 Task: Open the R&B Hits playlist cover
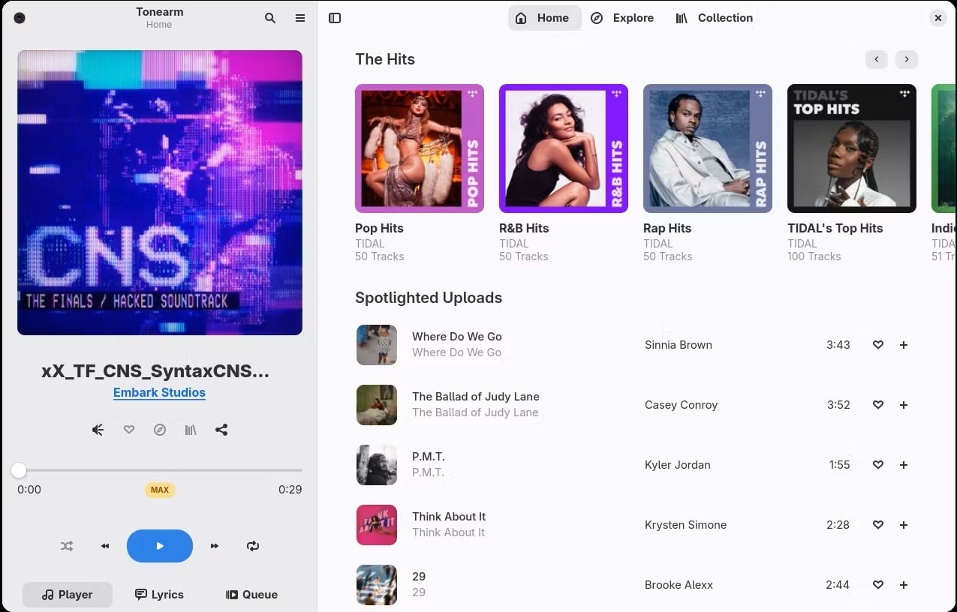tap(564, 148)
